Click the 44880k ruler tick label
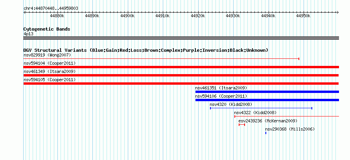This screenshot has width=350, height=160. 57,16
